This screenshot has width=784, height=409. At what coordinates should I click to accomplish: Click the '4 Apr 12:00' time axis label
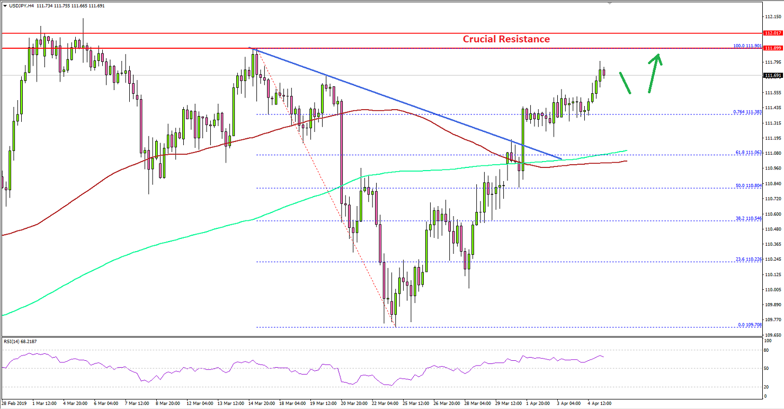(x=599, y=404)
